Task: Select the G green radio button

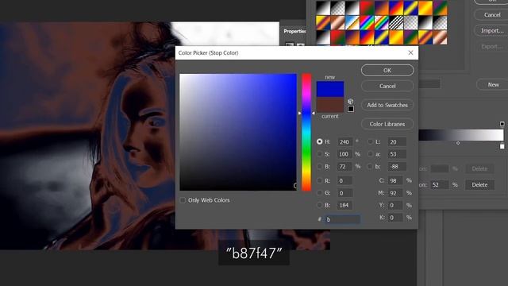Action: (x=319, y=192)
